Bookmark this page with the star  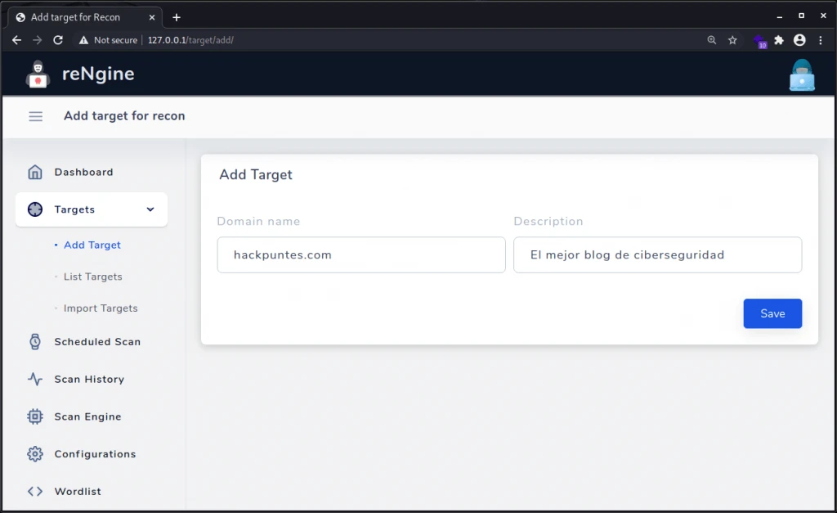(732, 40)
